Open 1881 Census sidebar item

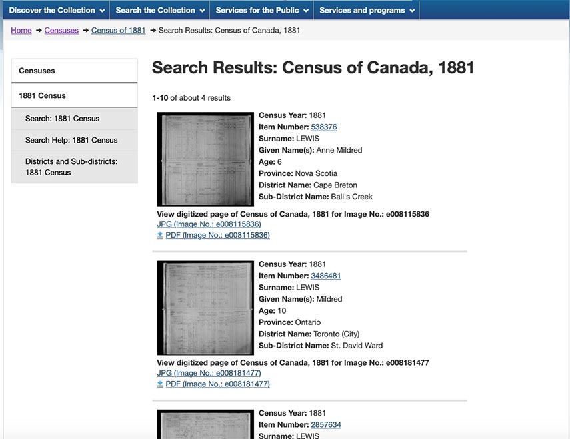click(74, 95)
